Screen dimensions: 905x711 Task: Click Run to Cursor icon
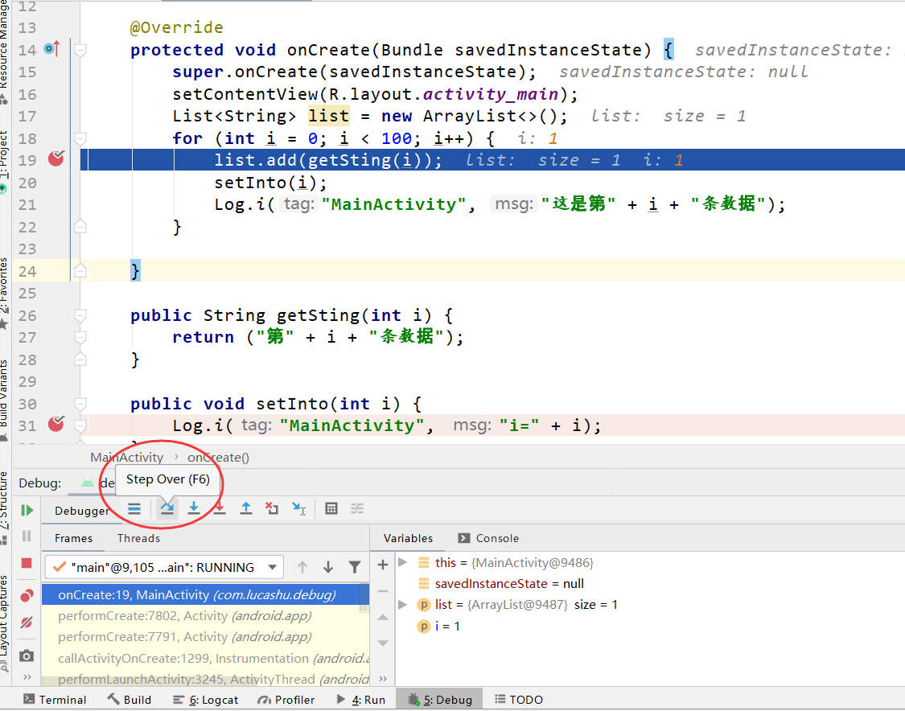(x=298, y=508)
